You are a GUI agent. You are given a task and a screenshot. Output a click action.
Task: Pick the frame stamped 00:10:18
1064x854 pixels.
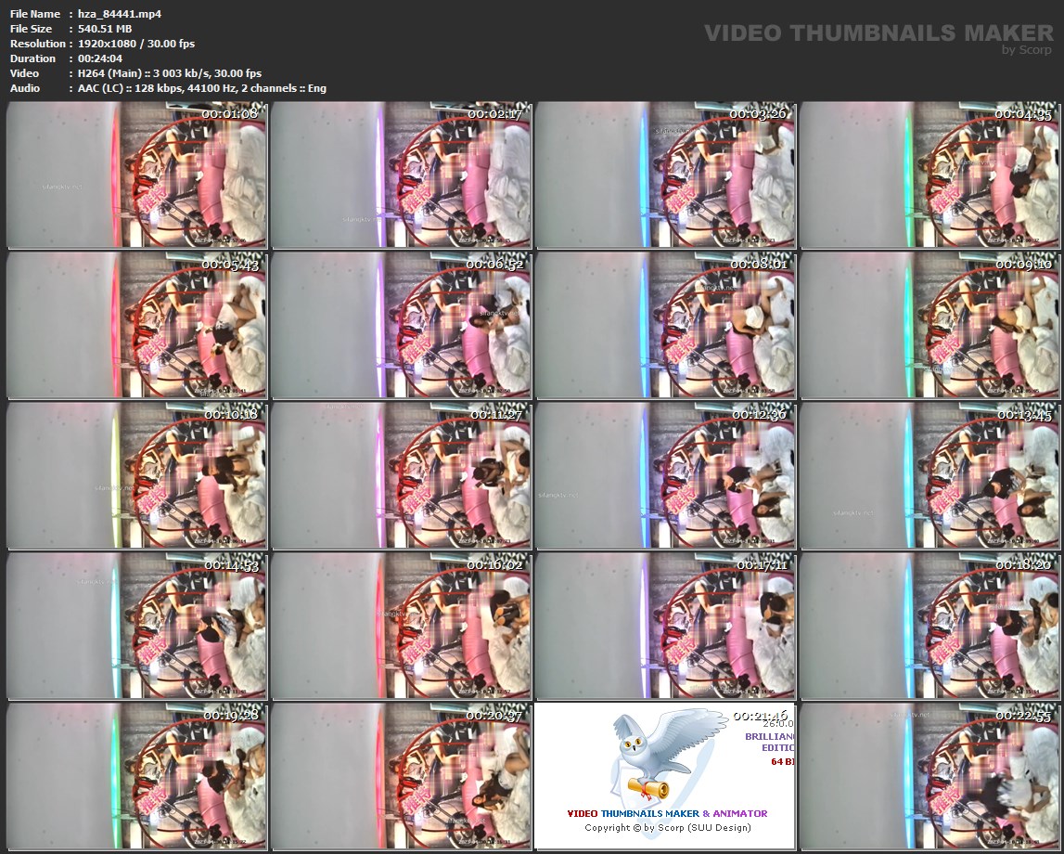[136, 475]
